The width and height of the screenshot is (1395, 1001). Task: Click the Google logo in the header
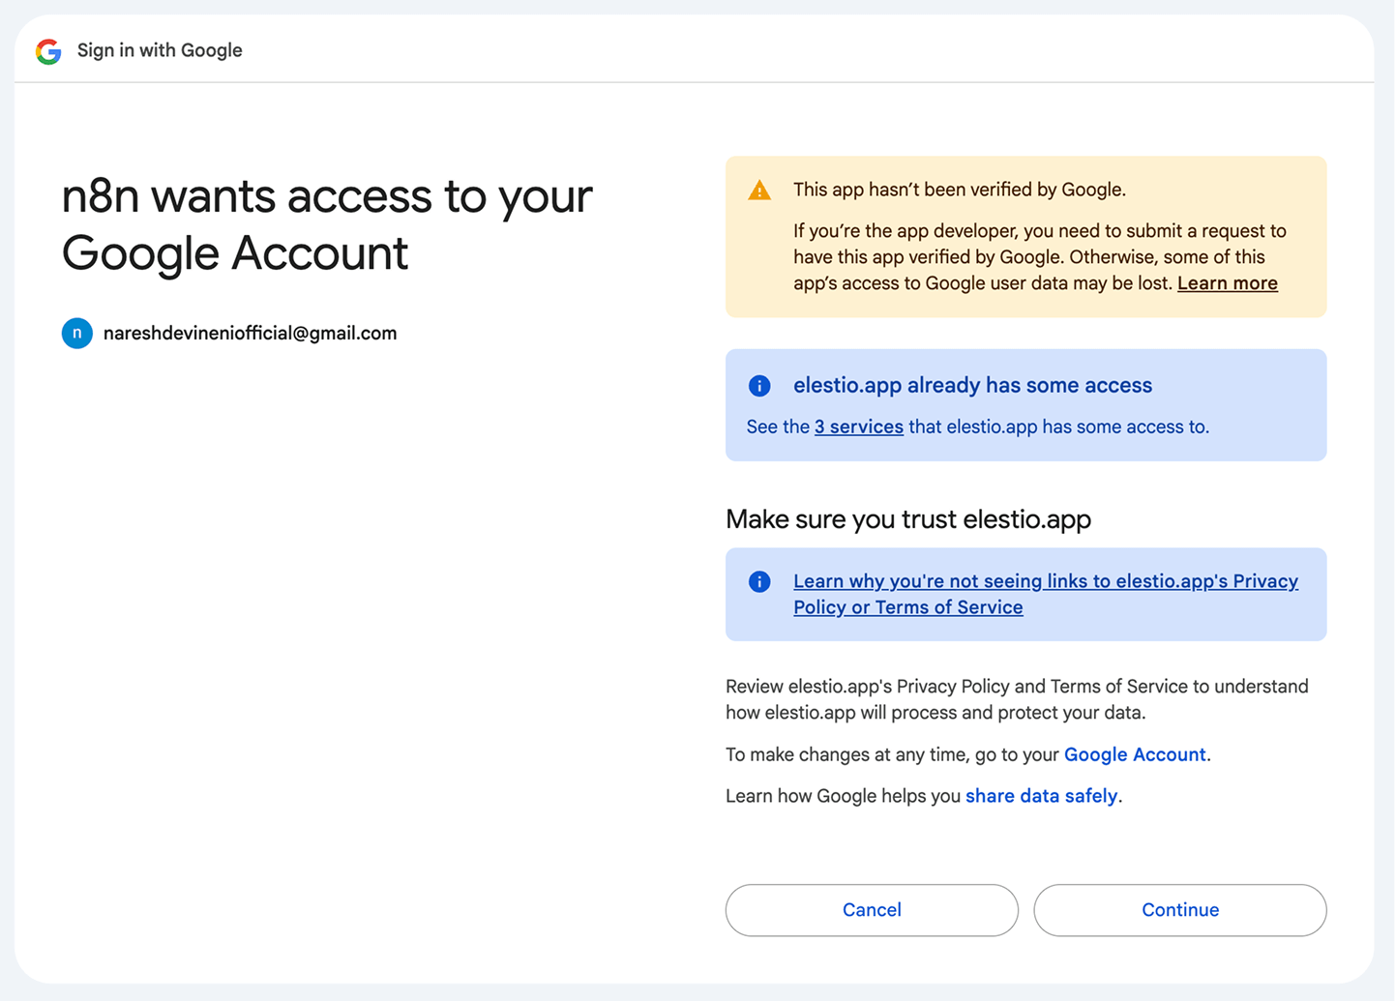pyautogui.click(x=48, y=51)
